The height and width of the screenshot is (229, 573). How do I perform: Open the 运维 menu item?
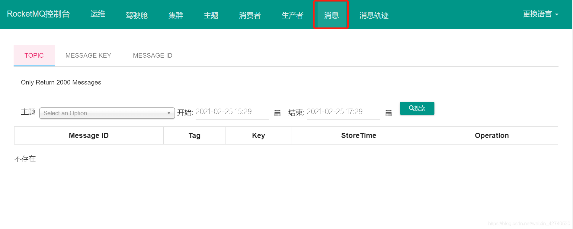tap(98, 14)
